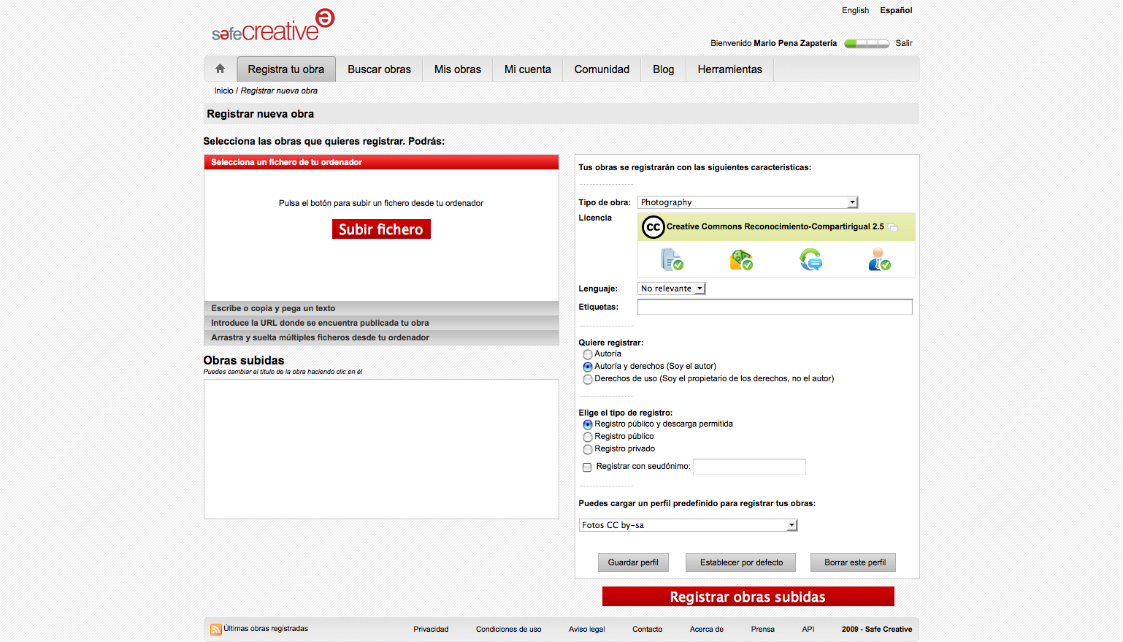Select the Autoría radio button
This screenshot has width=1123, height=642.
click(x=588, y=354)
